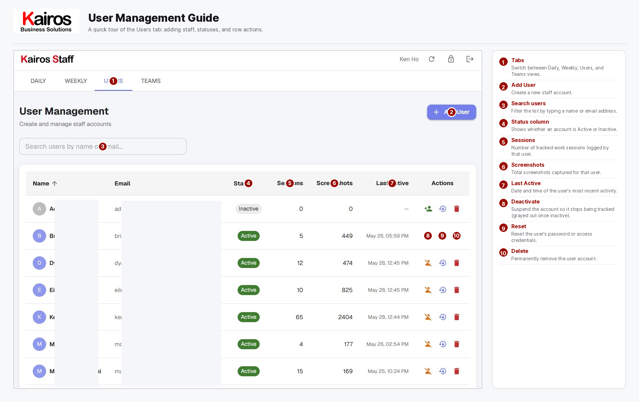The width and height of the screenshot is (639, 402).
Task: Click the Inactive status badge
Action: pyautogui.click(x=249, y=209)
